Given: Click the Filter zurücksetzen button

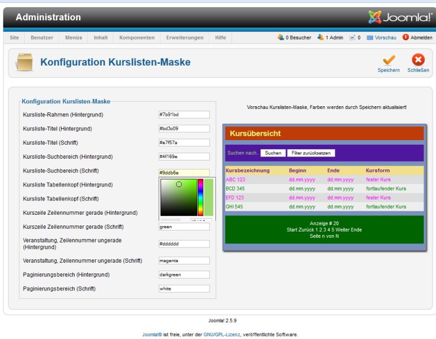Looking at the screenshot, I should [x=311, y=153].
